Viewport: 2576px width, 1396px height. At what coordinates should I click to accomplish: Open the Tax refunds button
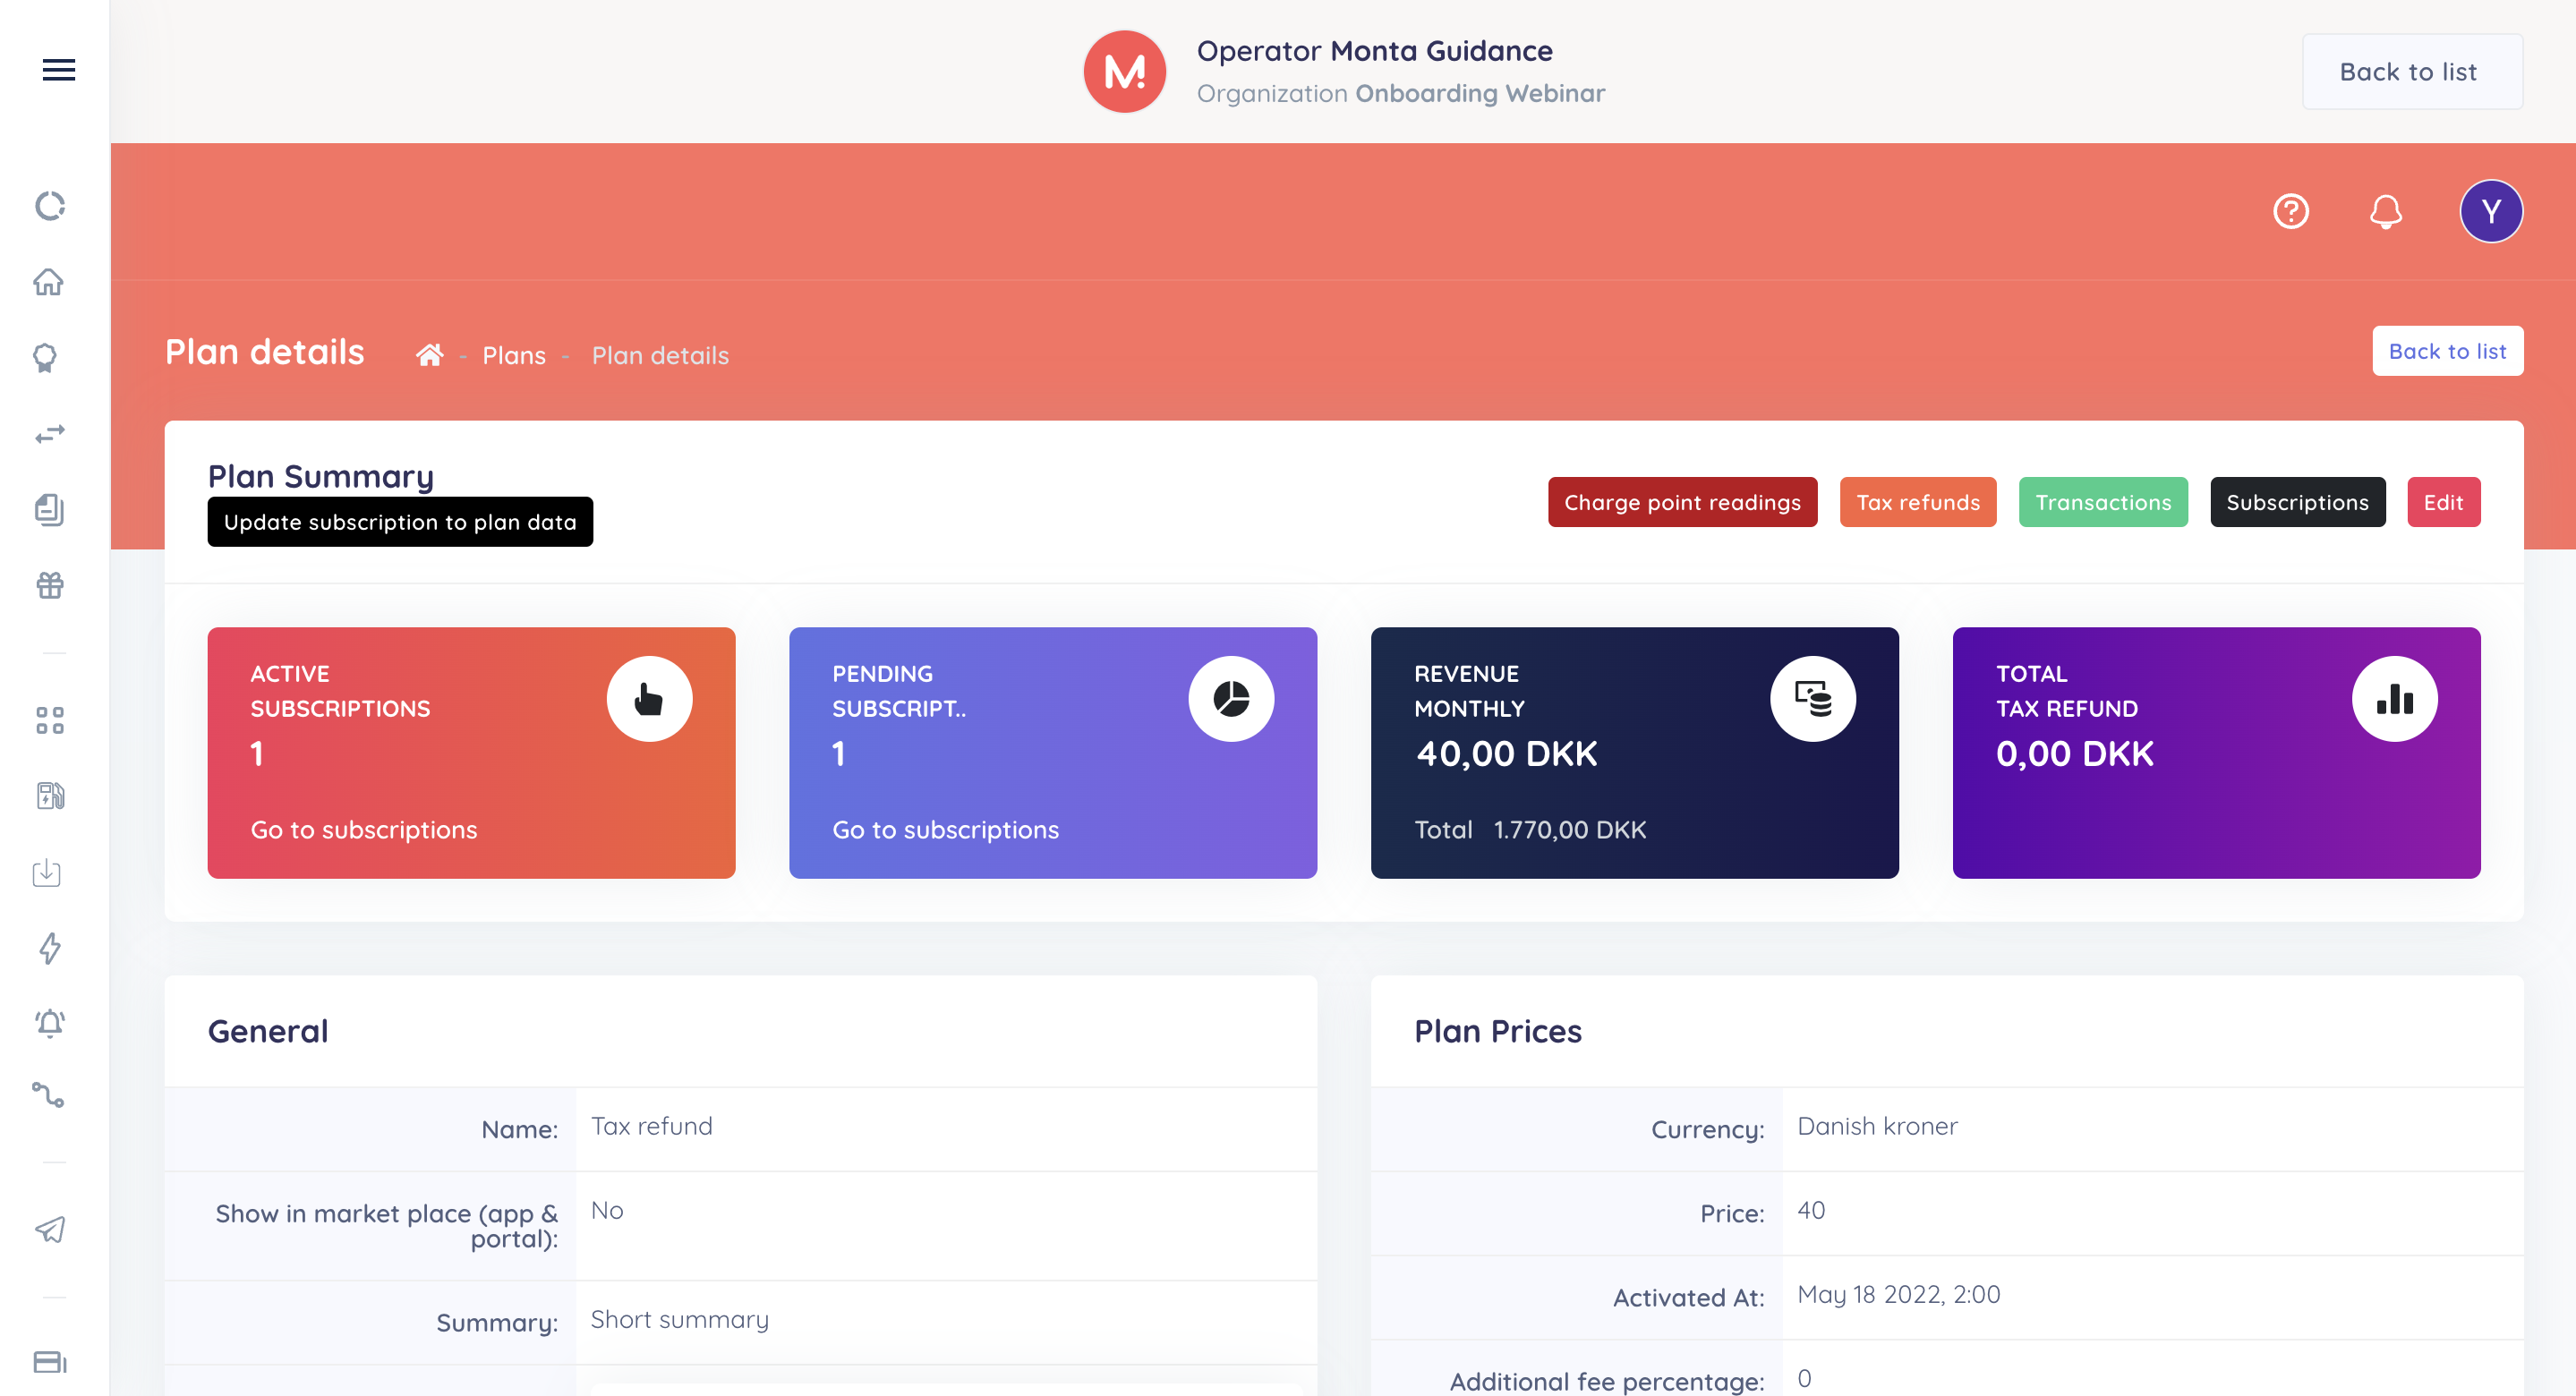click(1917, 502)
